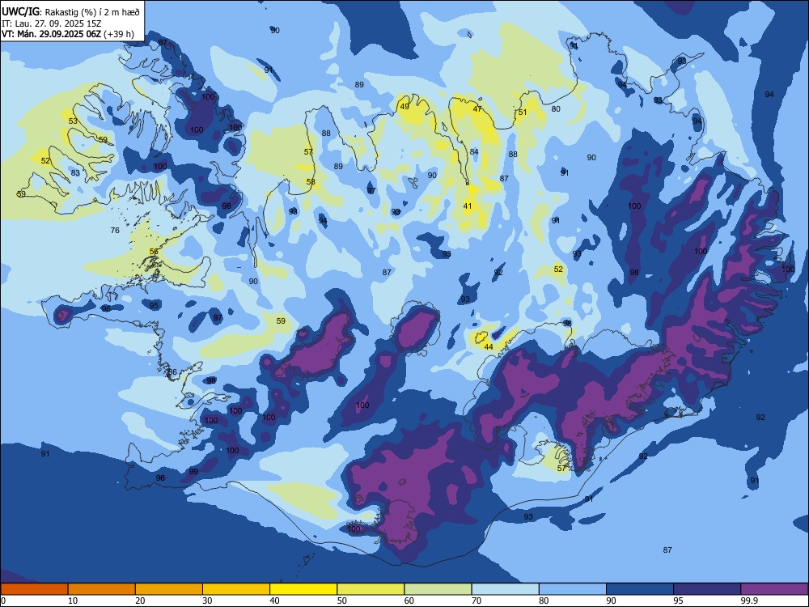The image size is (809, 607).
Task: Select the 10–20 orange legend swatch
Action: point(102,589)
